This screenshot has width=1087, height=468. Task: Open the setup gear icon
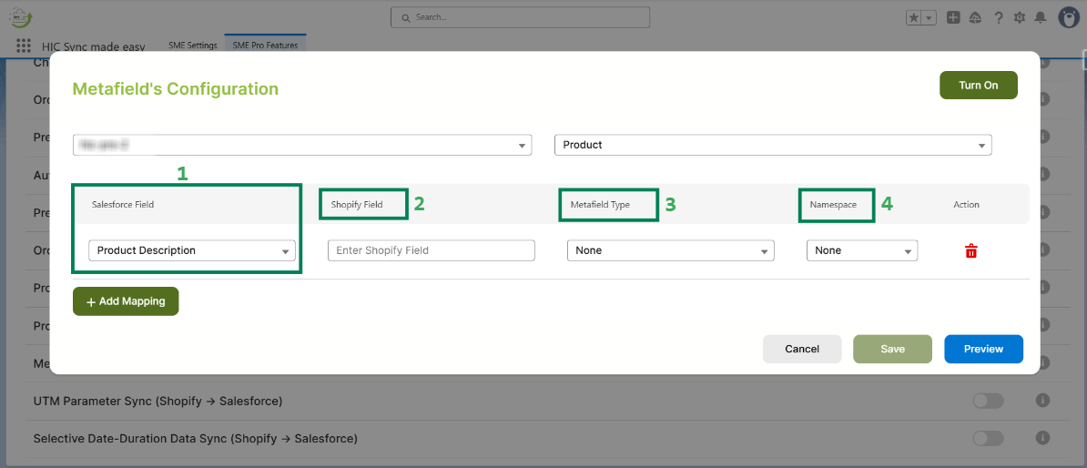click(1020, 17)
